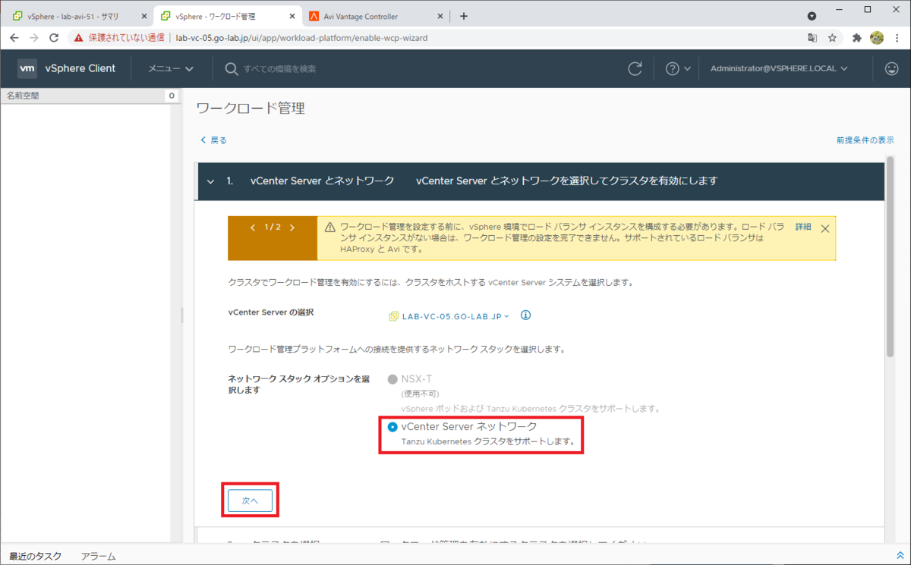Open the vCenter Server selection dropdown
This screenshot has width=911, height=565.
pos(451,315)
